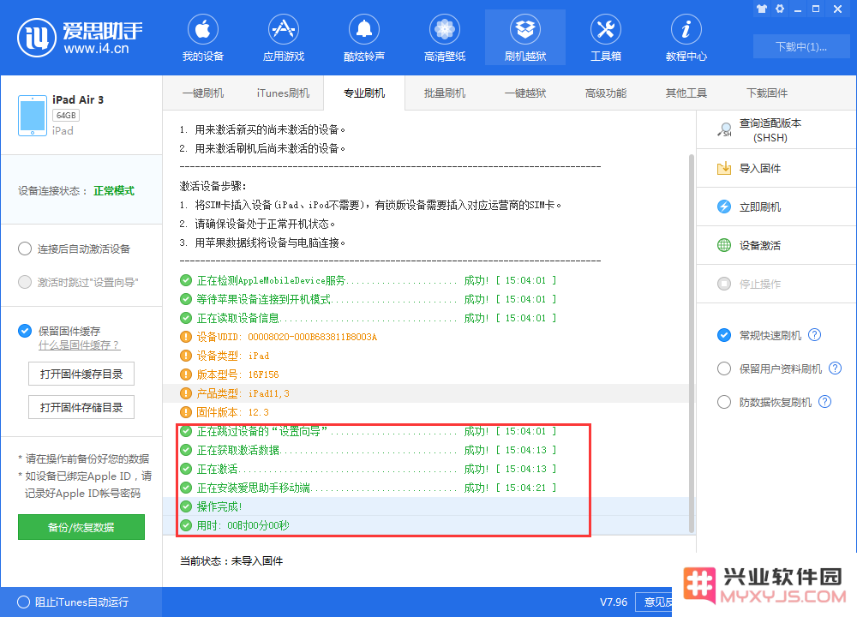The image size is (857, 617).
Task: Click 停止操作 stop icon
Action: coord(724,284)
